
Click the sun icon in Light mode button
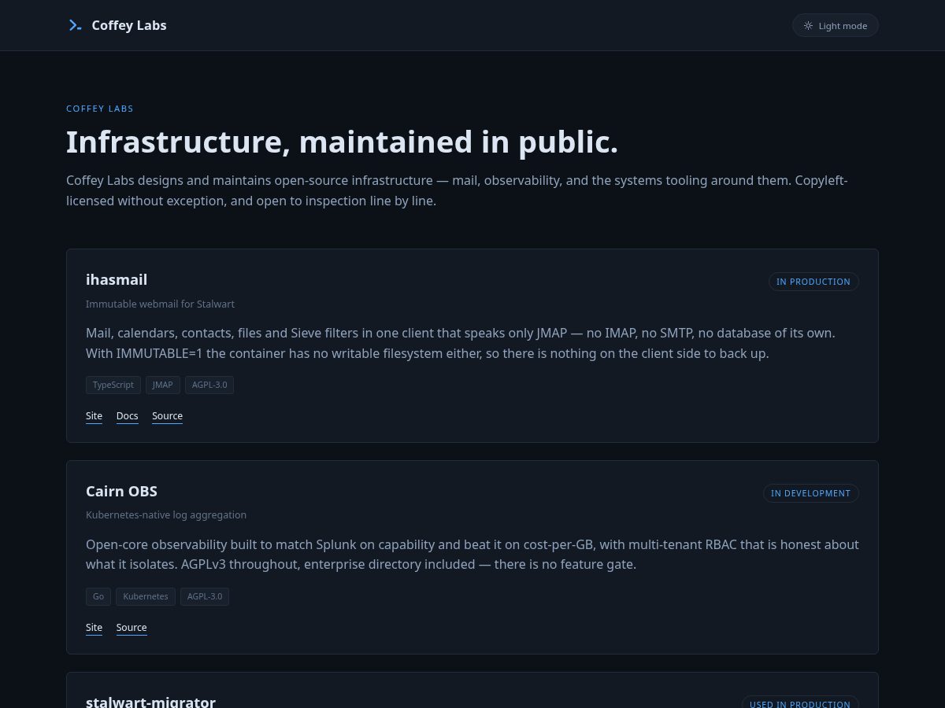pos(808,26)
